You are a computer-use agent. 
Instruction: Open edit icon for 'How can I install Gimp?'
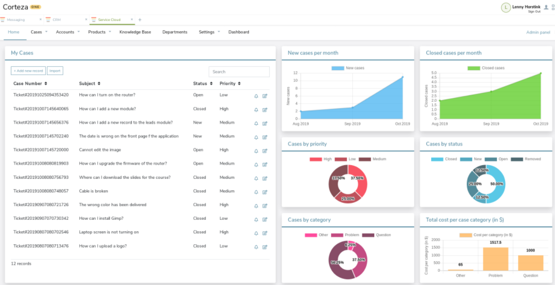265,219
